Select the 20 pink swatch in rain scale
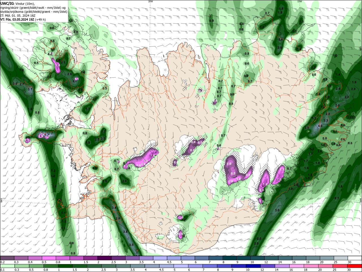362x272 pixels. pyautogui.click(x=326, y=266)
